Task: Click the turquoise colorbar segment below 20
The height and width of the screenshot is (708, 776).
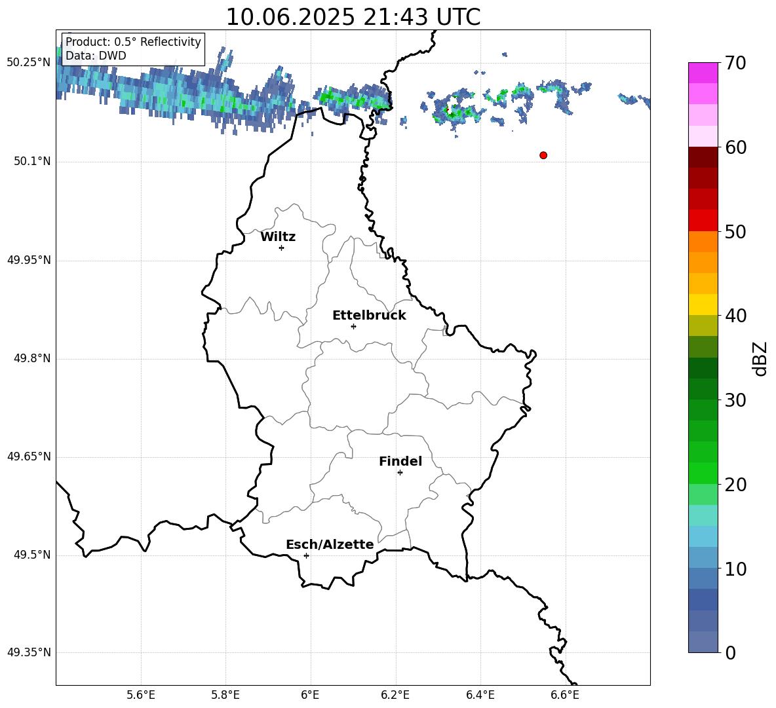Action: pos(703,515)
